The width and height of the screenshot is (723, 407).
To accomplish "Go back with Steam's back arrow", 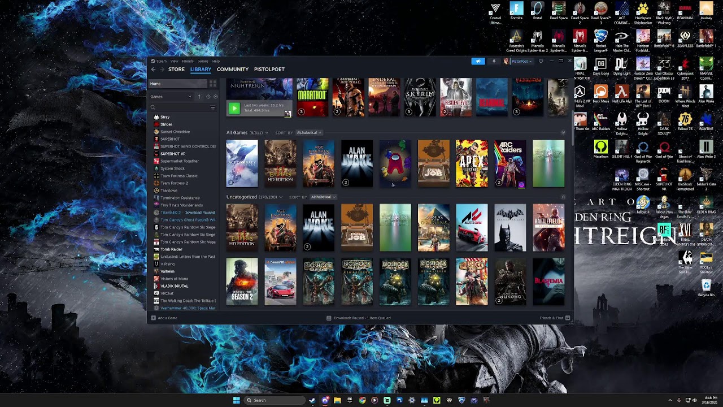I will [153, 70].
